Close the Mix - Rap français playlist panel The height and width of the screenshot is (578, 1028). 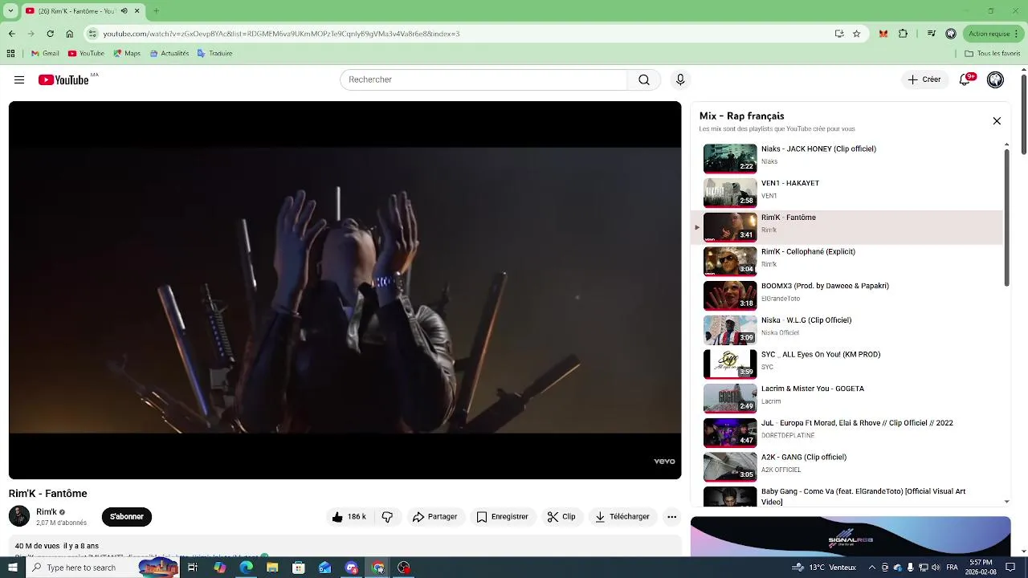pyautogui.click(x=997, y=121)
